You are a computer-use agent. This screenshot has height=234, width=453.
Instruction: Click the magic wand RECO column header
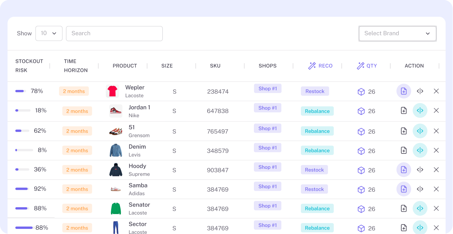click(320, 66)
